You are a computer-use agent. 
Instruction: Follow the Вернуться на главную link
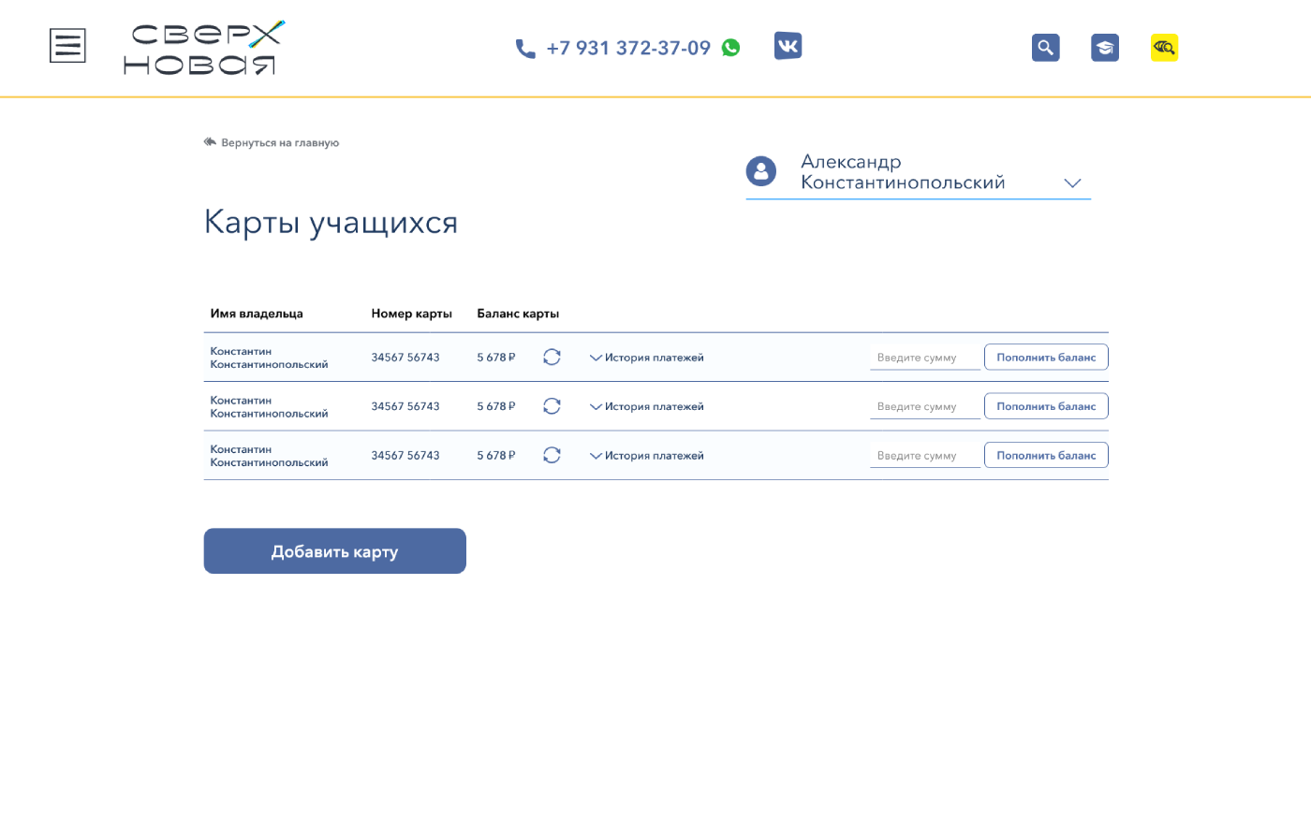[280, 143]
